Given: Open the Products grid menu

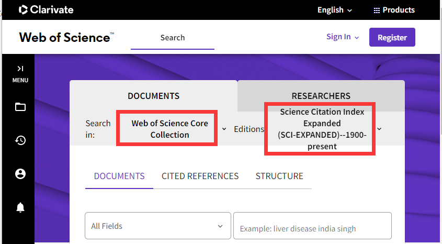Looking at the screenshot, I should [394, 10].
